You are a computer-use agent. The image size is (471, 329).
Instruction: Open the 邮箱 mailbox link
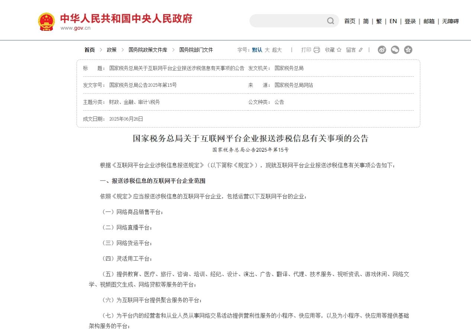point(428,22)
